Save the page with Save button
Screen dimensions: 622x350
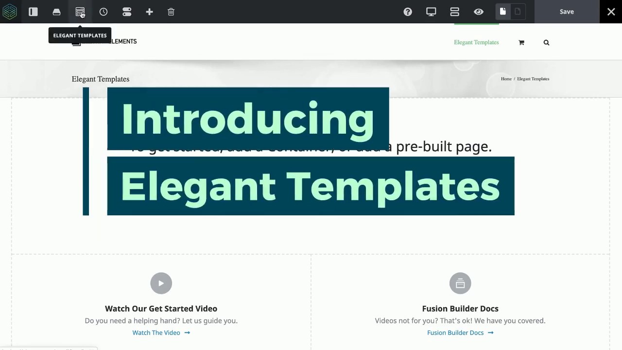(567, 12)
